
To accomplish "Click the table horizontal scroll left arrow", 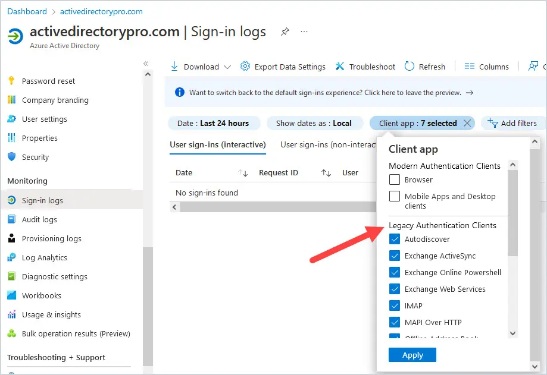I will pyautogui.click(x=174, y=207).
